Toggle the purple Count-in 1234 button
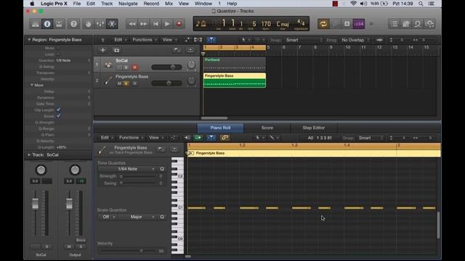465x261 pixels. coord(358,24)
